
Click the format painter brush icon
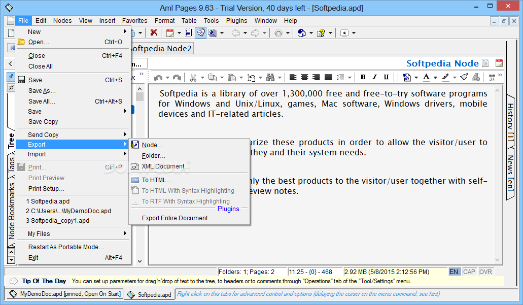point(464,77)
